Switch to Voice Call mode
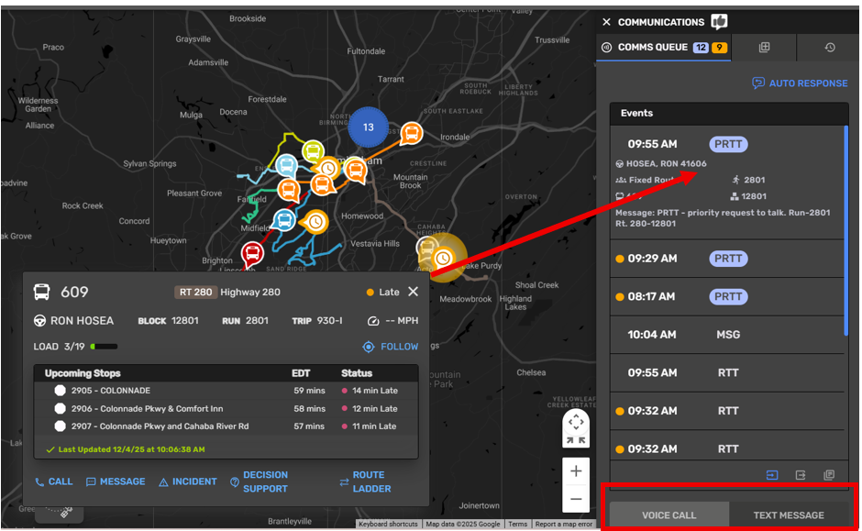The height and width of the screenshot is (531, 862). pyautogui.click(x=669, y=515)
